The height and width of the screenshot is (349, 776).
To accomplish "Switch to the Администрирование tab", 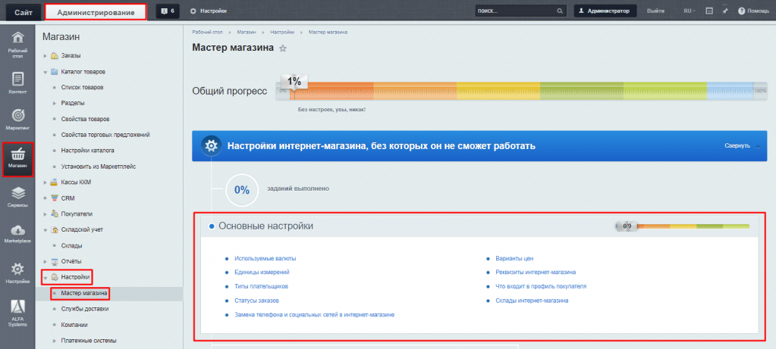I will pos(96,12).
